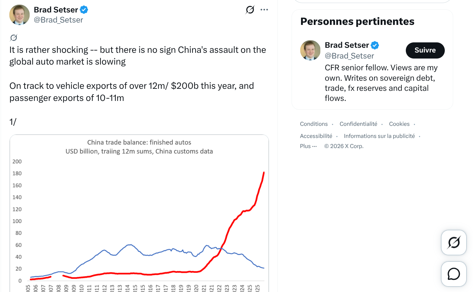Open the Accessibilité footer link
The width and height of the screenshot is (473, 292).
pyautogui.click(x=316, y=136)
